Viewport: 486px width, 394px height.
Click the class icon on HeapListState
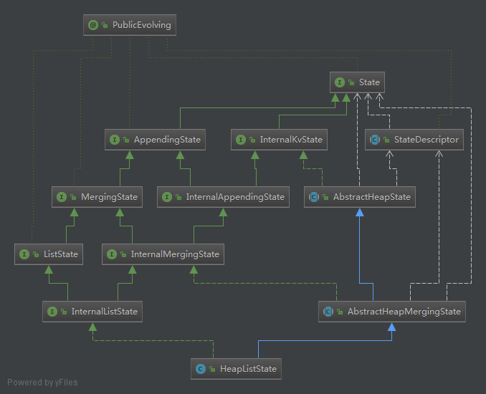pos(201,369)
